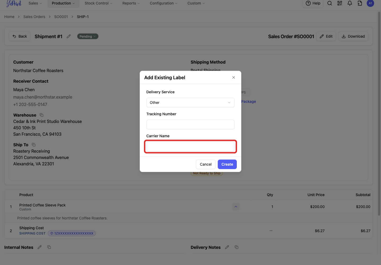
Task: Copy the Ship To address
Action: coord(34,145)
